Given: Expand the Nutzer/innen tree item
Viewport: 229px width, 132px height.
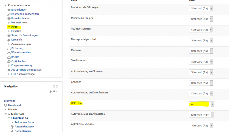Looking at the screenshot, I should tap(9, 22).
